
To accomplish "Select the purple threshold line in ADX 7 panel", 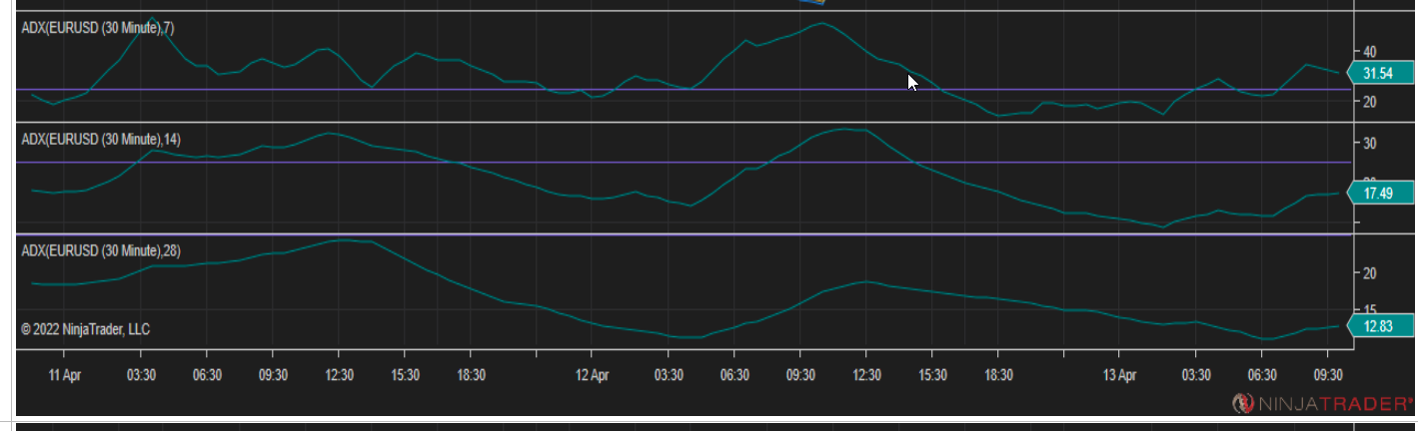I will (x=684, y=90).
